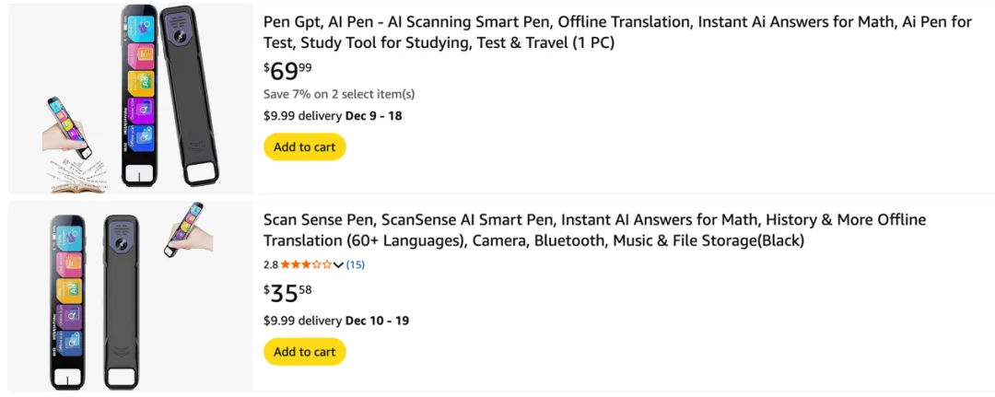This screenshot has width=995, height=397.
Task: Expand the rating chevron beside the stars
Action: point(338,265)
